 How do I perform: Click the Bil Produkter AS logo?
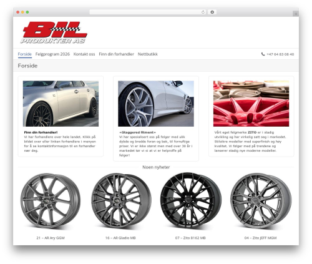(x=54, y=32)
